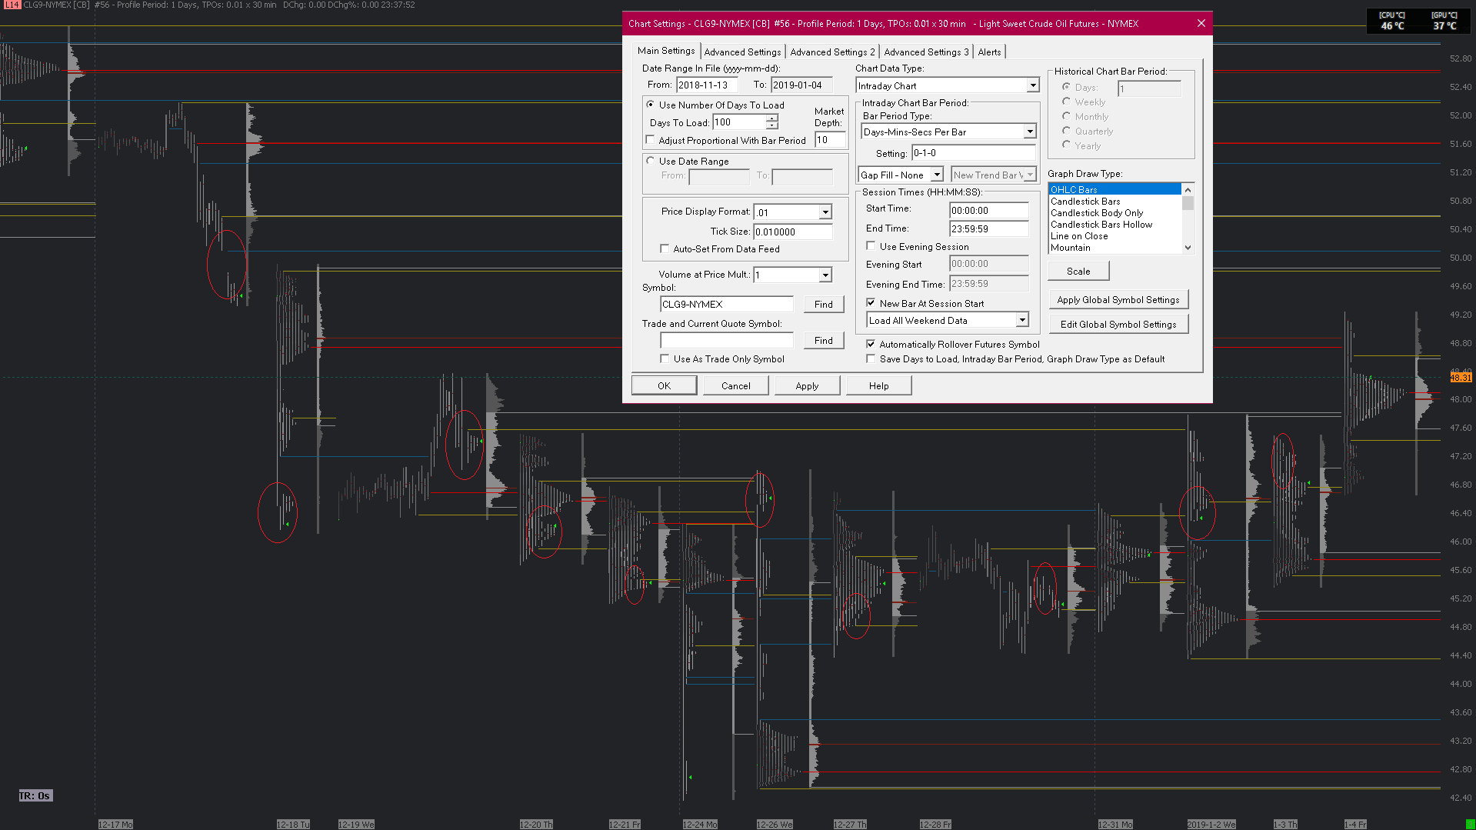
Task: Enable Use Evening Session checkbox
Action: pyautogui.click(x=871, y=246)
